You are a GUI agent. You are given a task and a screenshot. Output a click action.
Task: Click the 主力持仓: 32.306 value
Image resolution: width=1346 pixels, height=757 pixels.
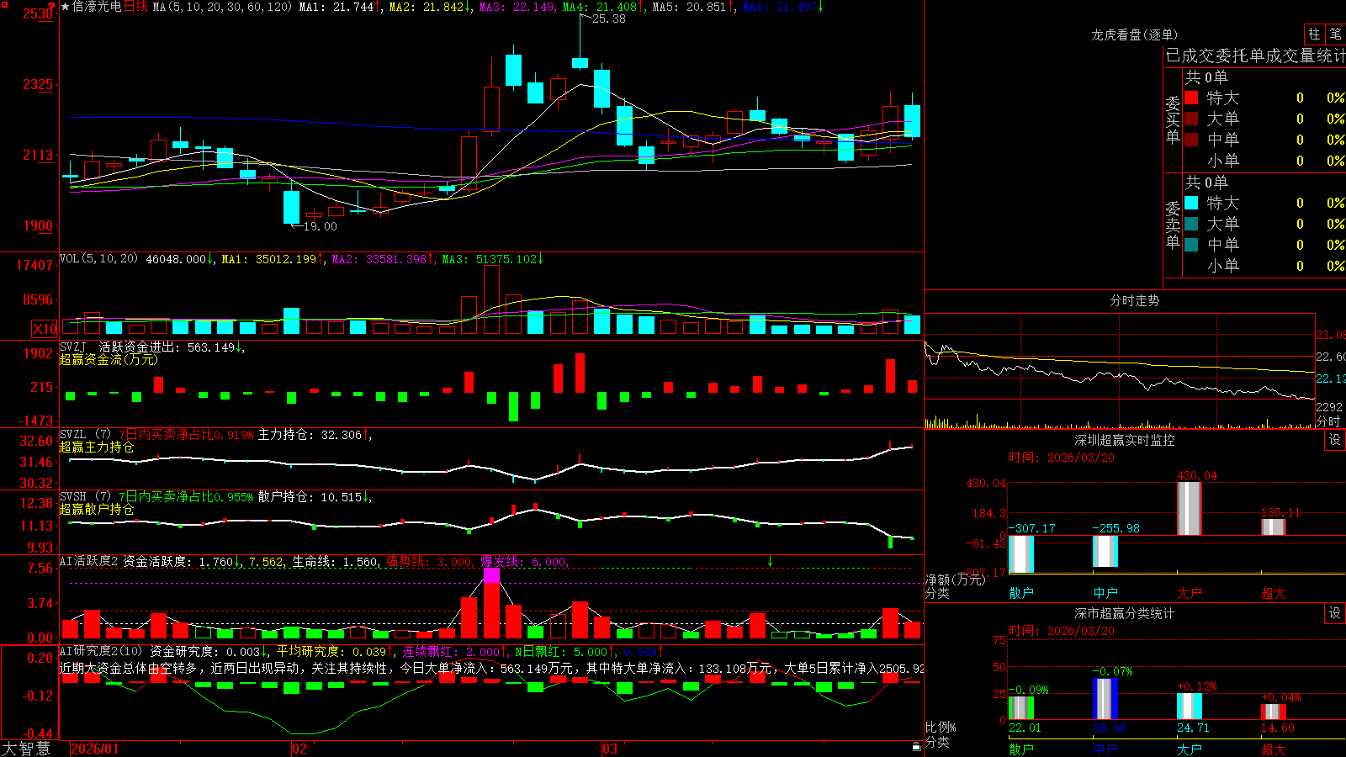pos(310,435)
